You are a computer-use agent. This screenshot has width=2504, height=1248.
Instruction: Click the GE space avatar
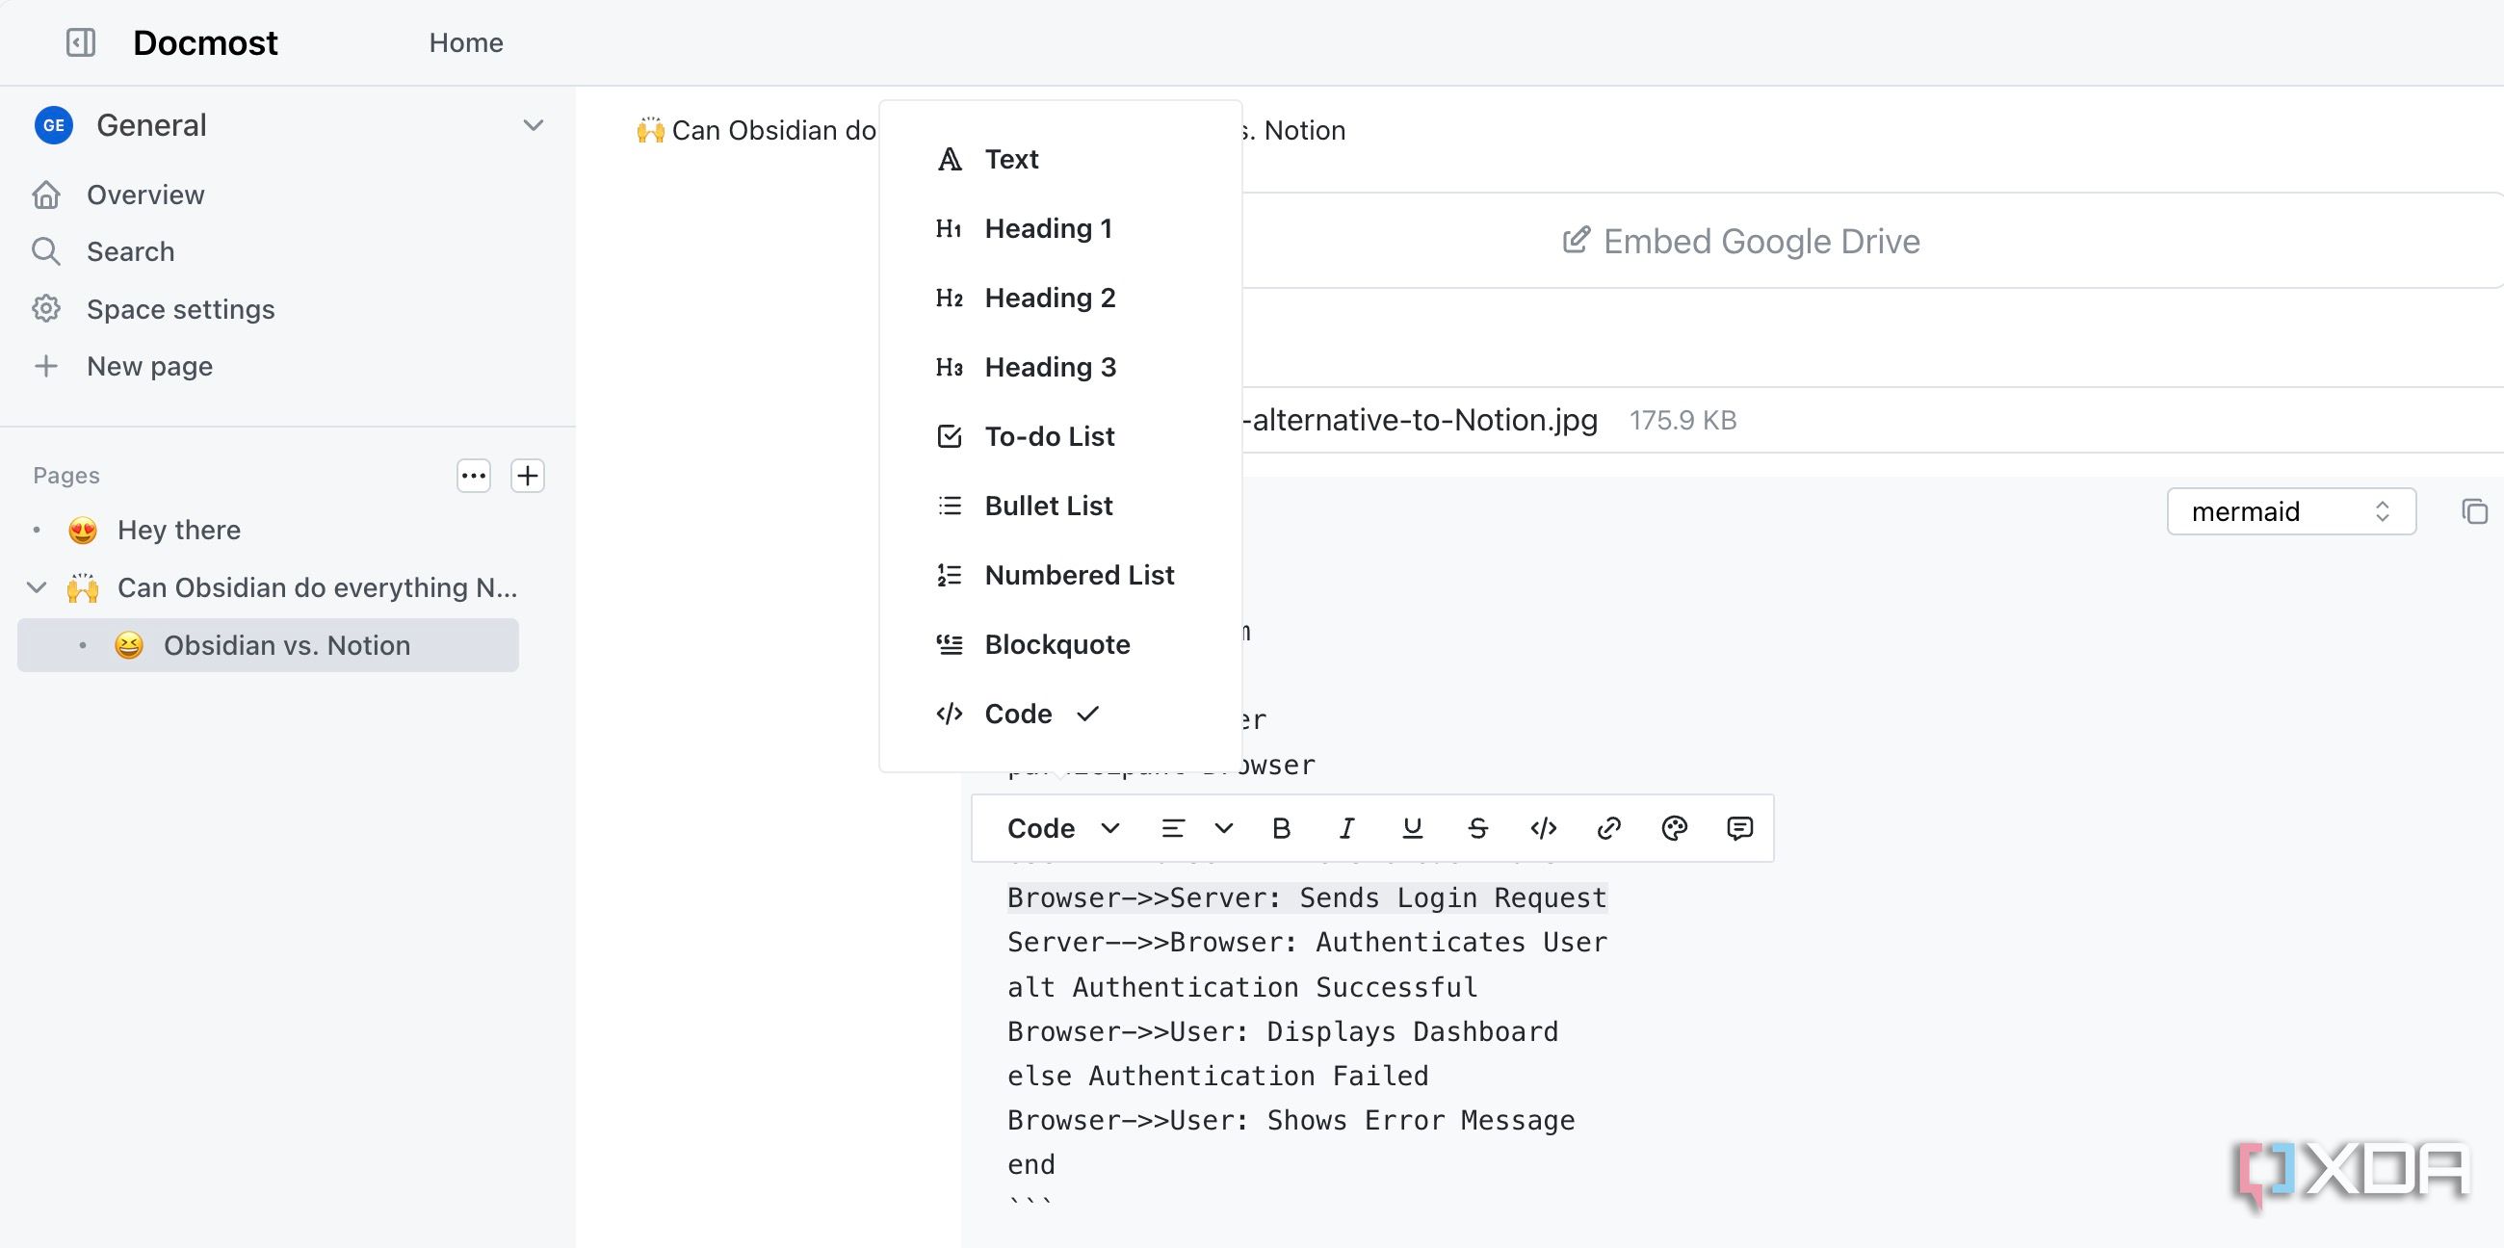tap(54, 125)
